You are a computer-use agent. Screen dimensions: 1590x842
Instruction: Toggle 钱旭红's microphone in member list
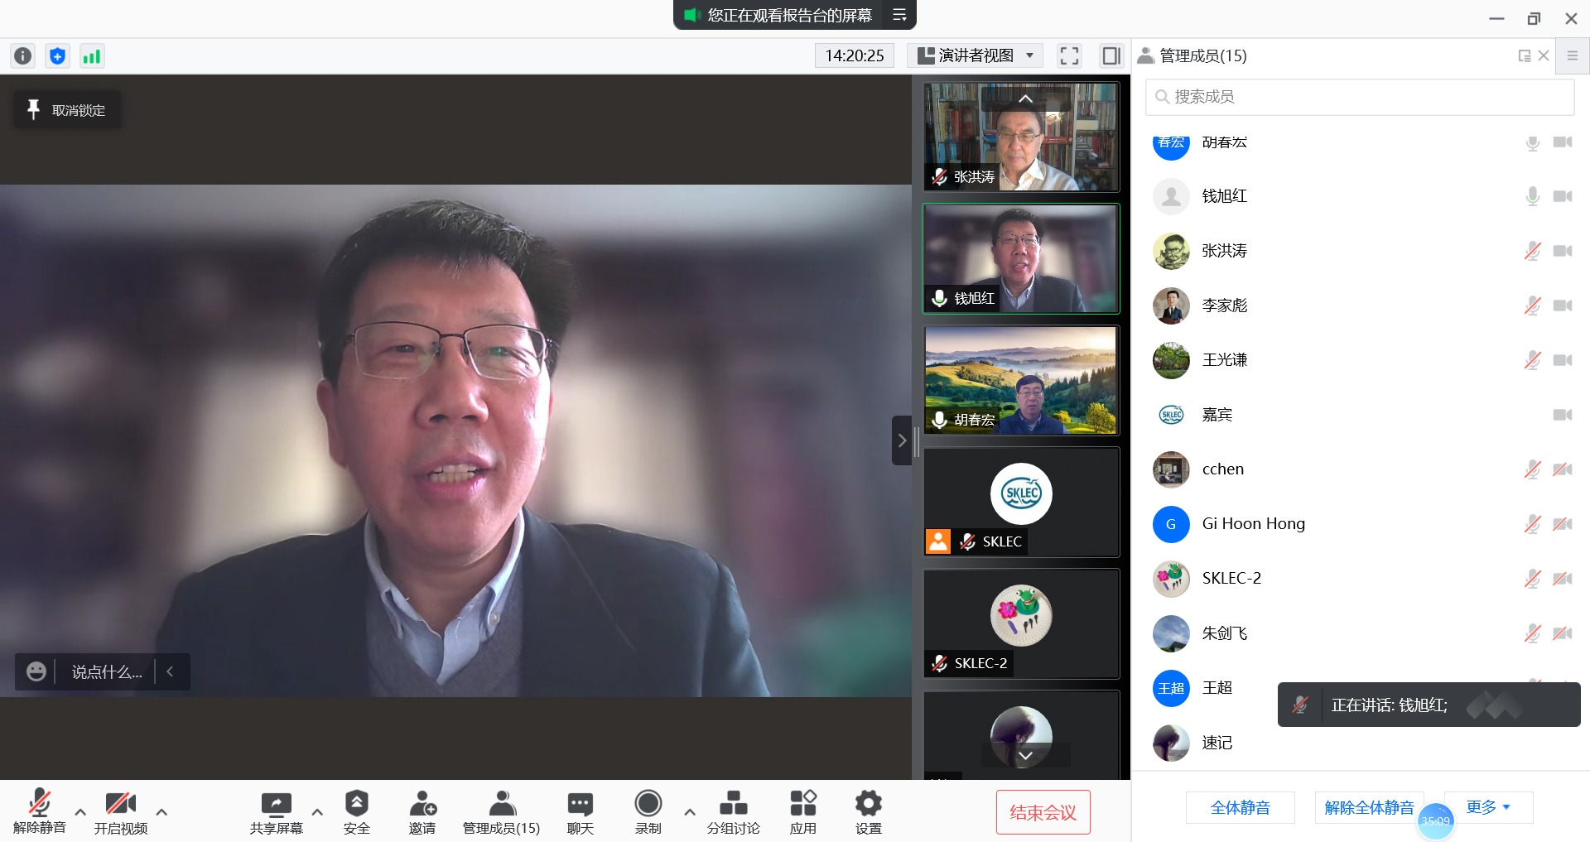[1532, 196]
